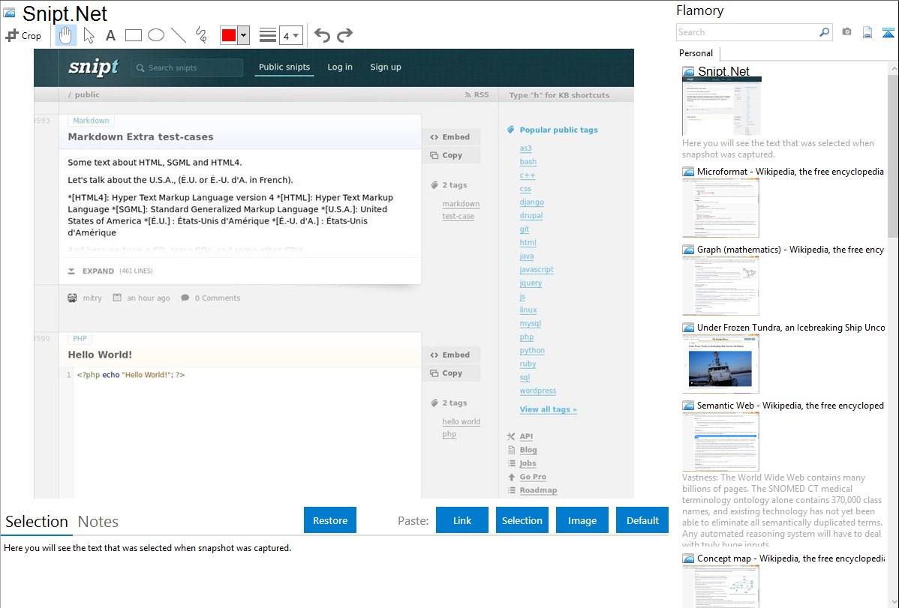Paste as Link
The width and height of the screenshot is (899, 608).
(x=462, y=520)
